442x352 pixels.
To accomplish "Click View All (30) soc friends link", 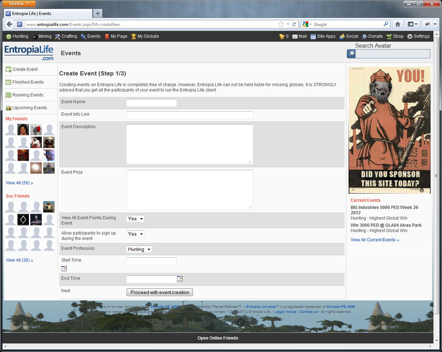I will tap(19, 260).
